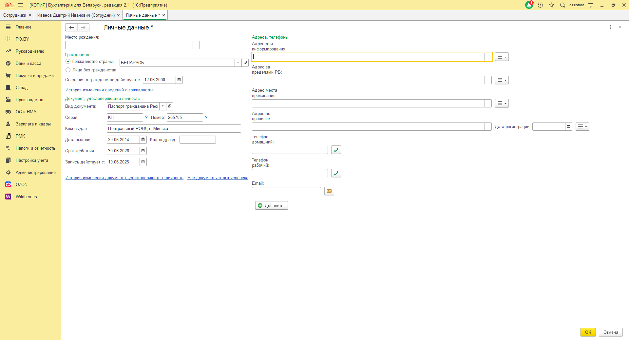This screenshot has width=629, height=340.
Task: Click the send email envelope icon
Action: [x=329, y=191]
